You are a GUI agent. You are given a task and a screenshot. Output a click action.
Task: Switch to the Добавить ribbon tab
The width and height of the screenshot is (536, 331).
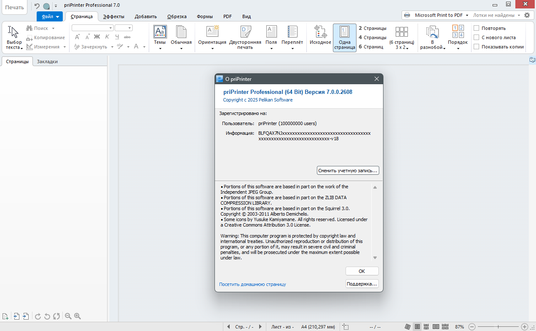(146, 16)
